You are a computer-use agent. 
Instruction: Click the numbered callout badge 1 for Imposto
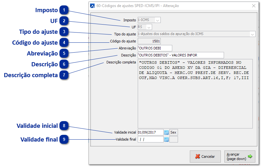(x=64, y=10)
